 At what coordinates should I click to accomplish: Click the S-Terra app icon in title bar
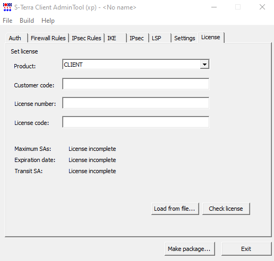tap(7, 7)
